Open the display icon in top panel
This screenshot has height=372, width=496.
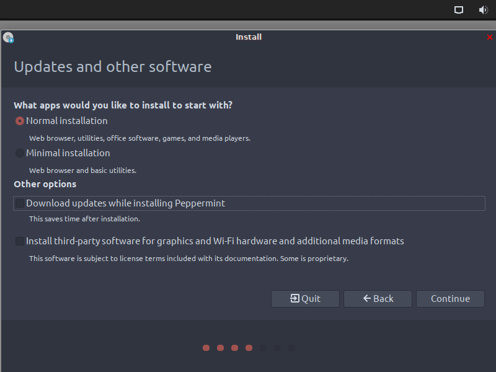pyautogui.click(x=459, y=10)
